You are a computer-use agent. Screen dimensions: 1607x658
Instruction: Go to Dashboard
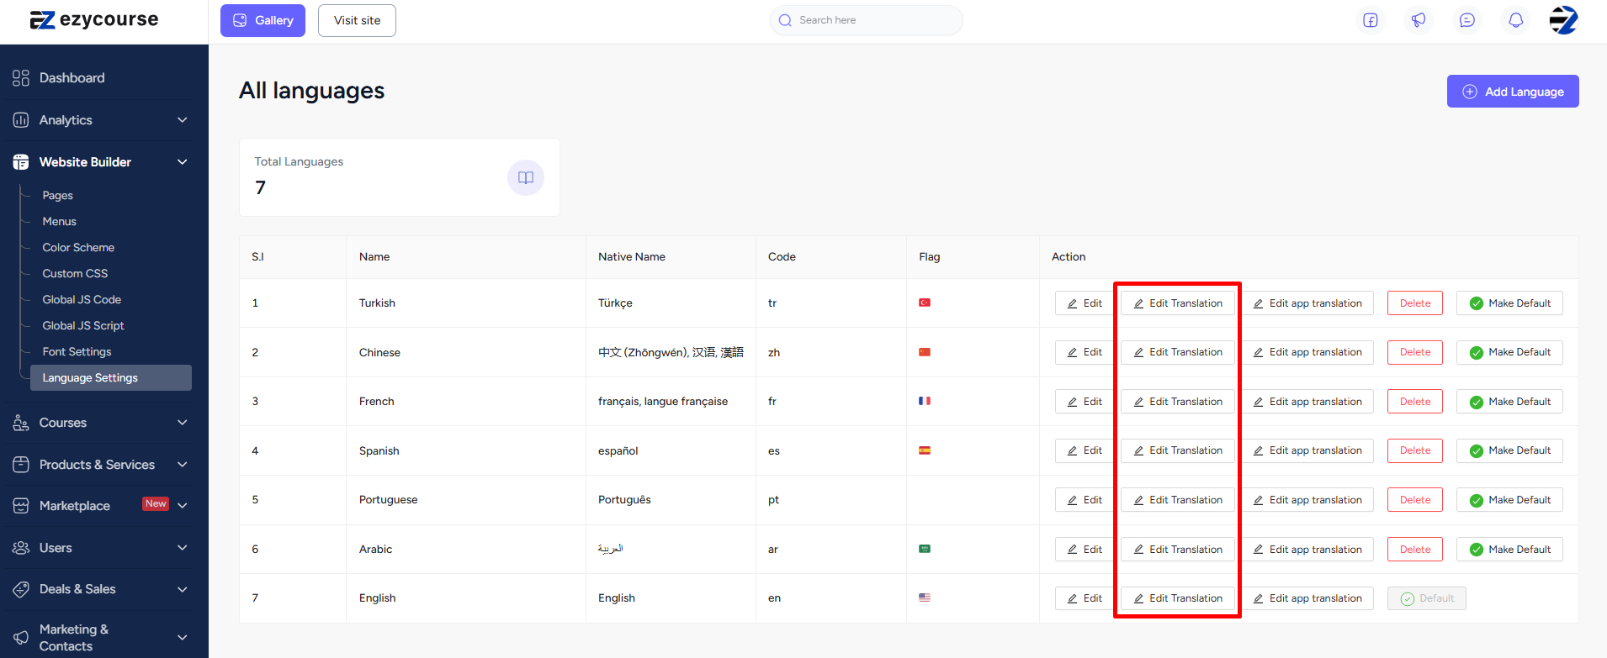tap(72, 78)
